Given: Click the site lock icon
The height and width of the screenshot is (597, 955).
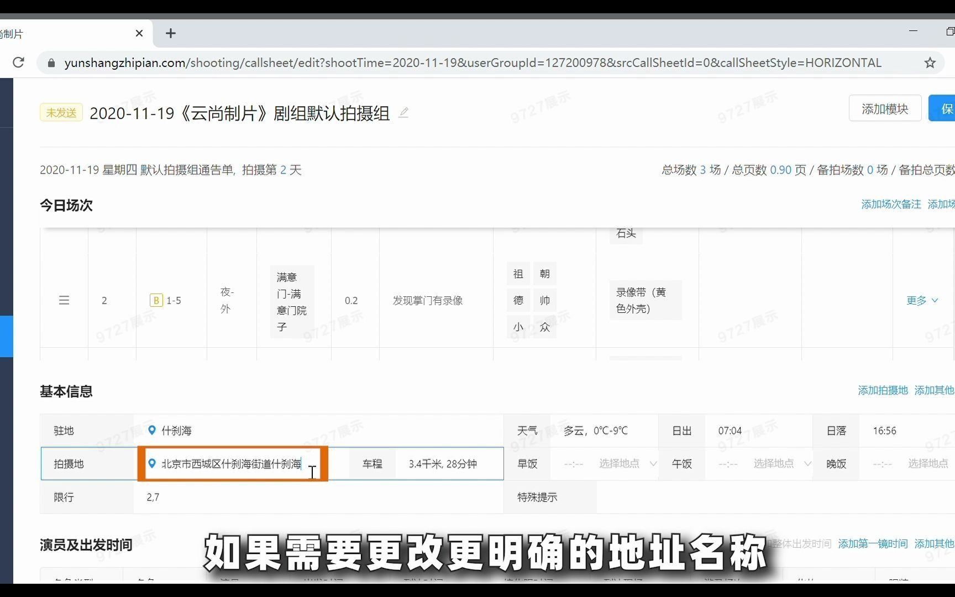Looking at the screenshot, I should [51, 63].
